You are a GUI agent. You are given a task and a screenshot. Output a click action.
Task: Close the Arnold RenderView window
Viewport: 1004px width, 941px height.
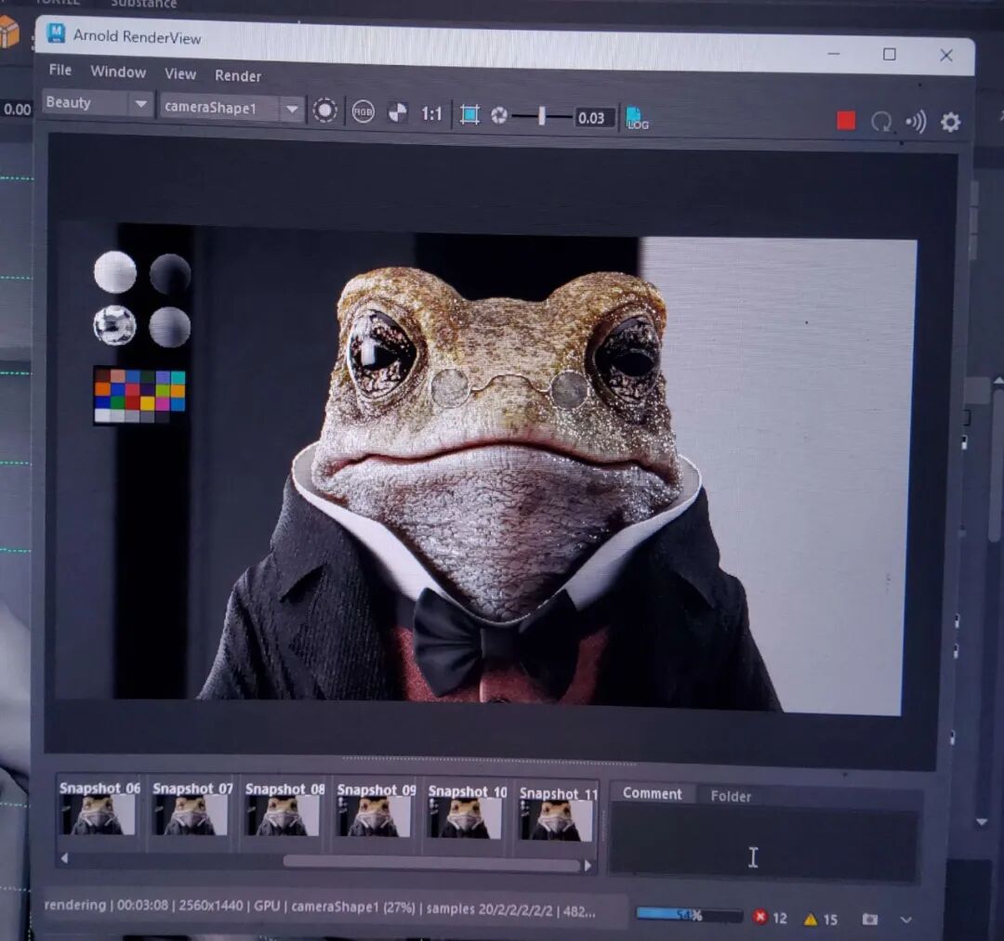coord(946,56)
